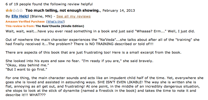The height and width of the screenshot is (100, 208).
Task: Click The Raie'Chaelia (Kindle Edition) product name
Action: click(x=60, y=26)
